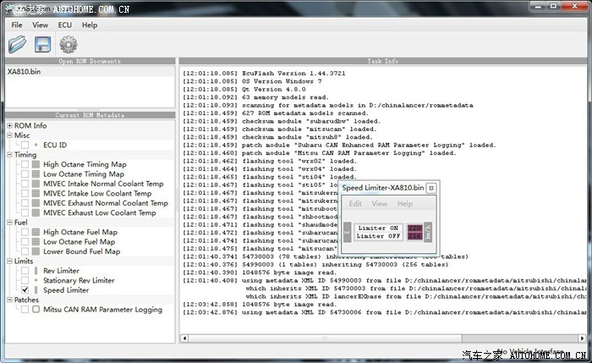Expand the ROM Info tree node
Screen dimensions: 592x363
(9, 125)
